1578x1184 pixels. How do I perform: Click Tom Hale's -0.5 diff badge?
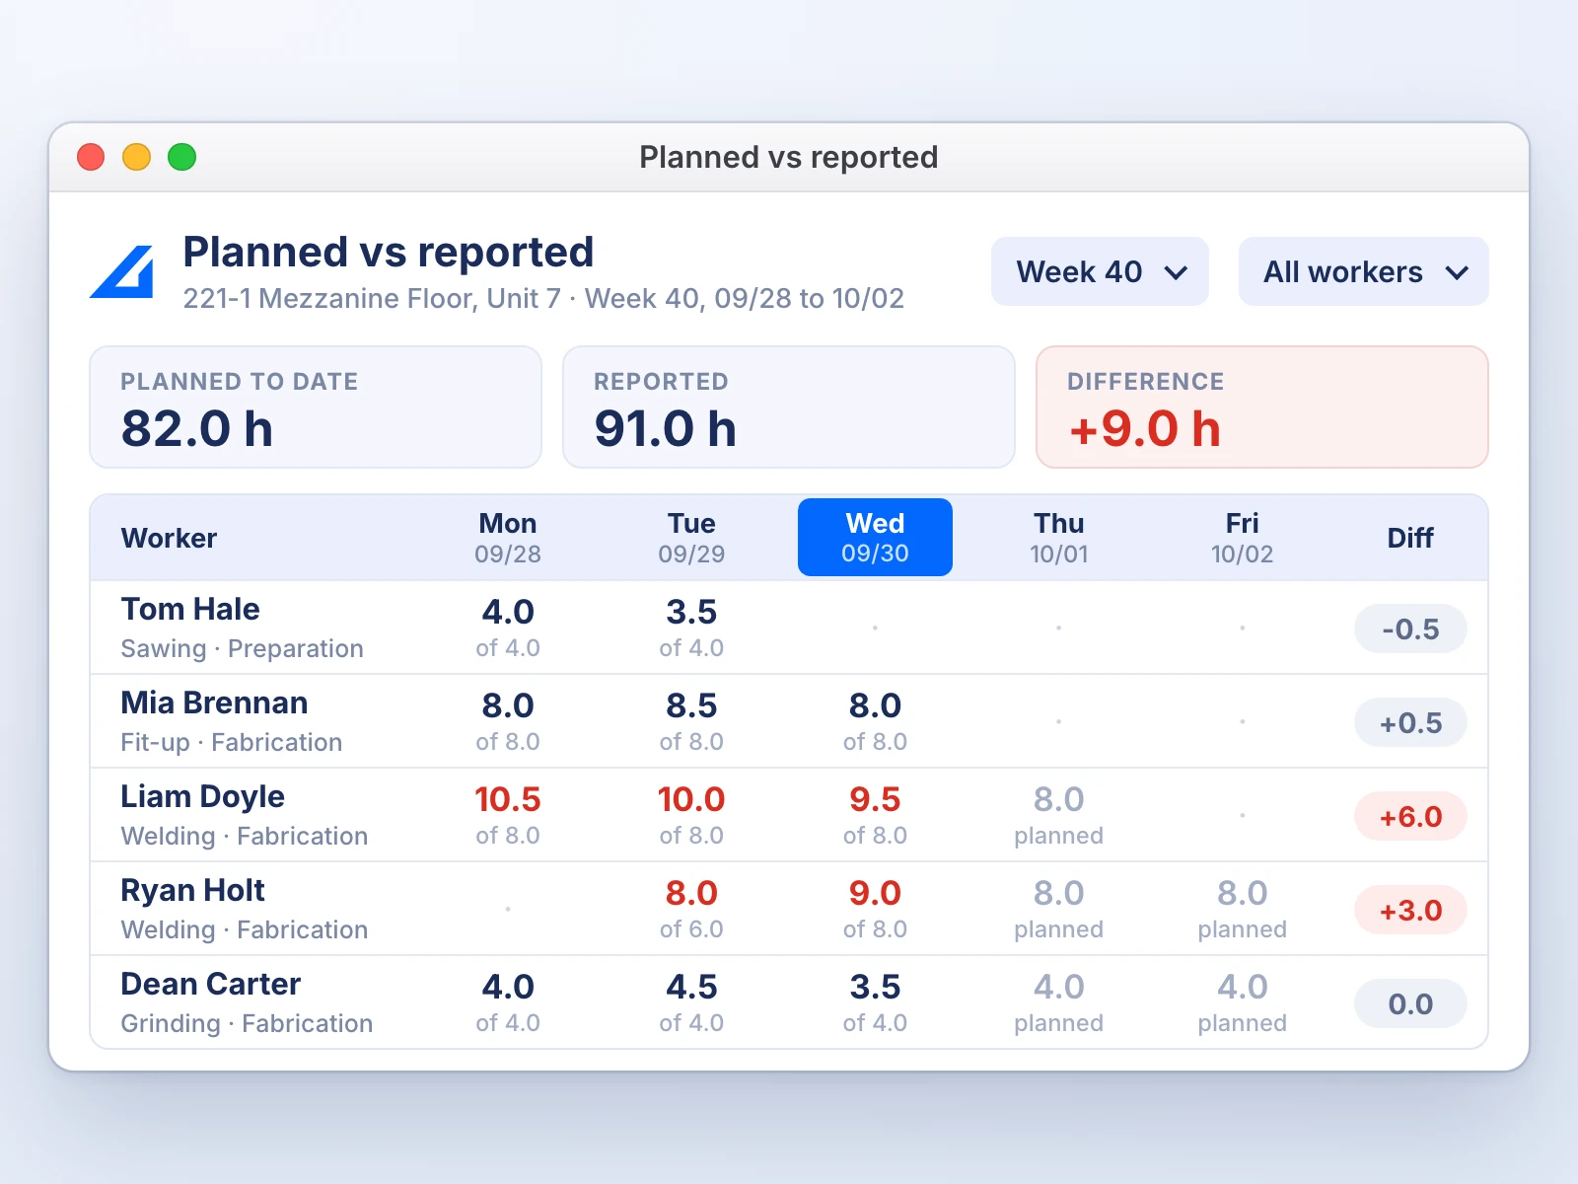(x=1410, y=629)
